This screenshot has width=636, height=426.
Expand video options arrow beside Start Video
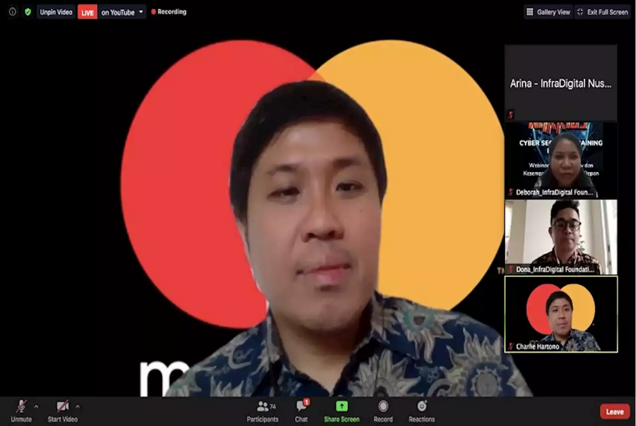coord(78,407)
